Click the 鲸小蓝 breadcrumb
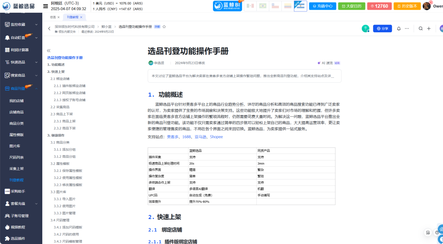This screenshot has height=244, width=443. pos(107,27)
